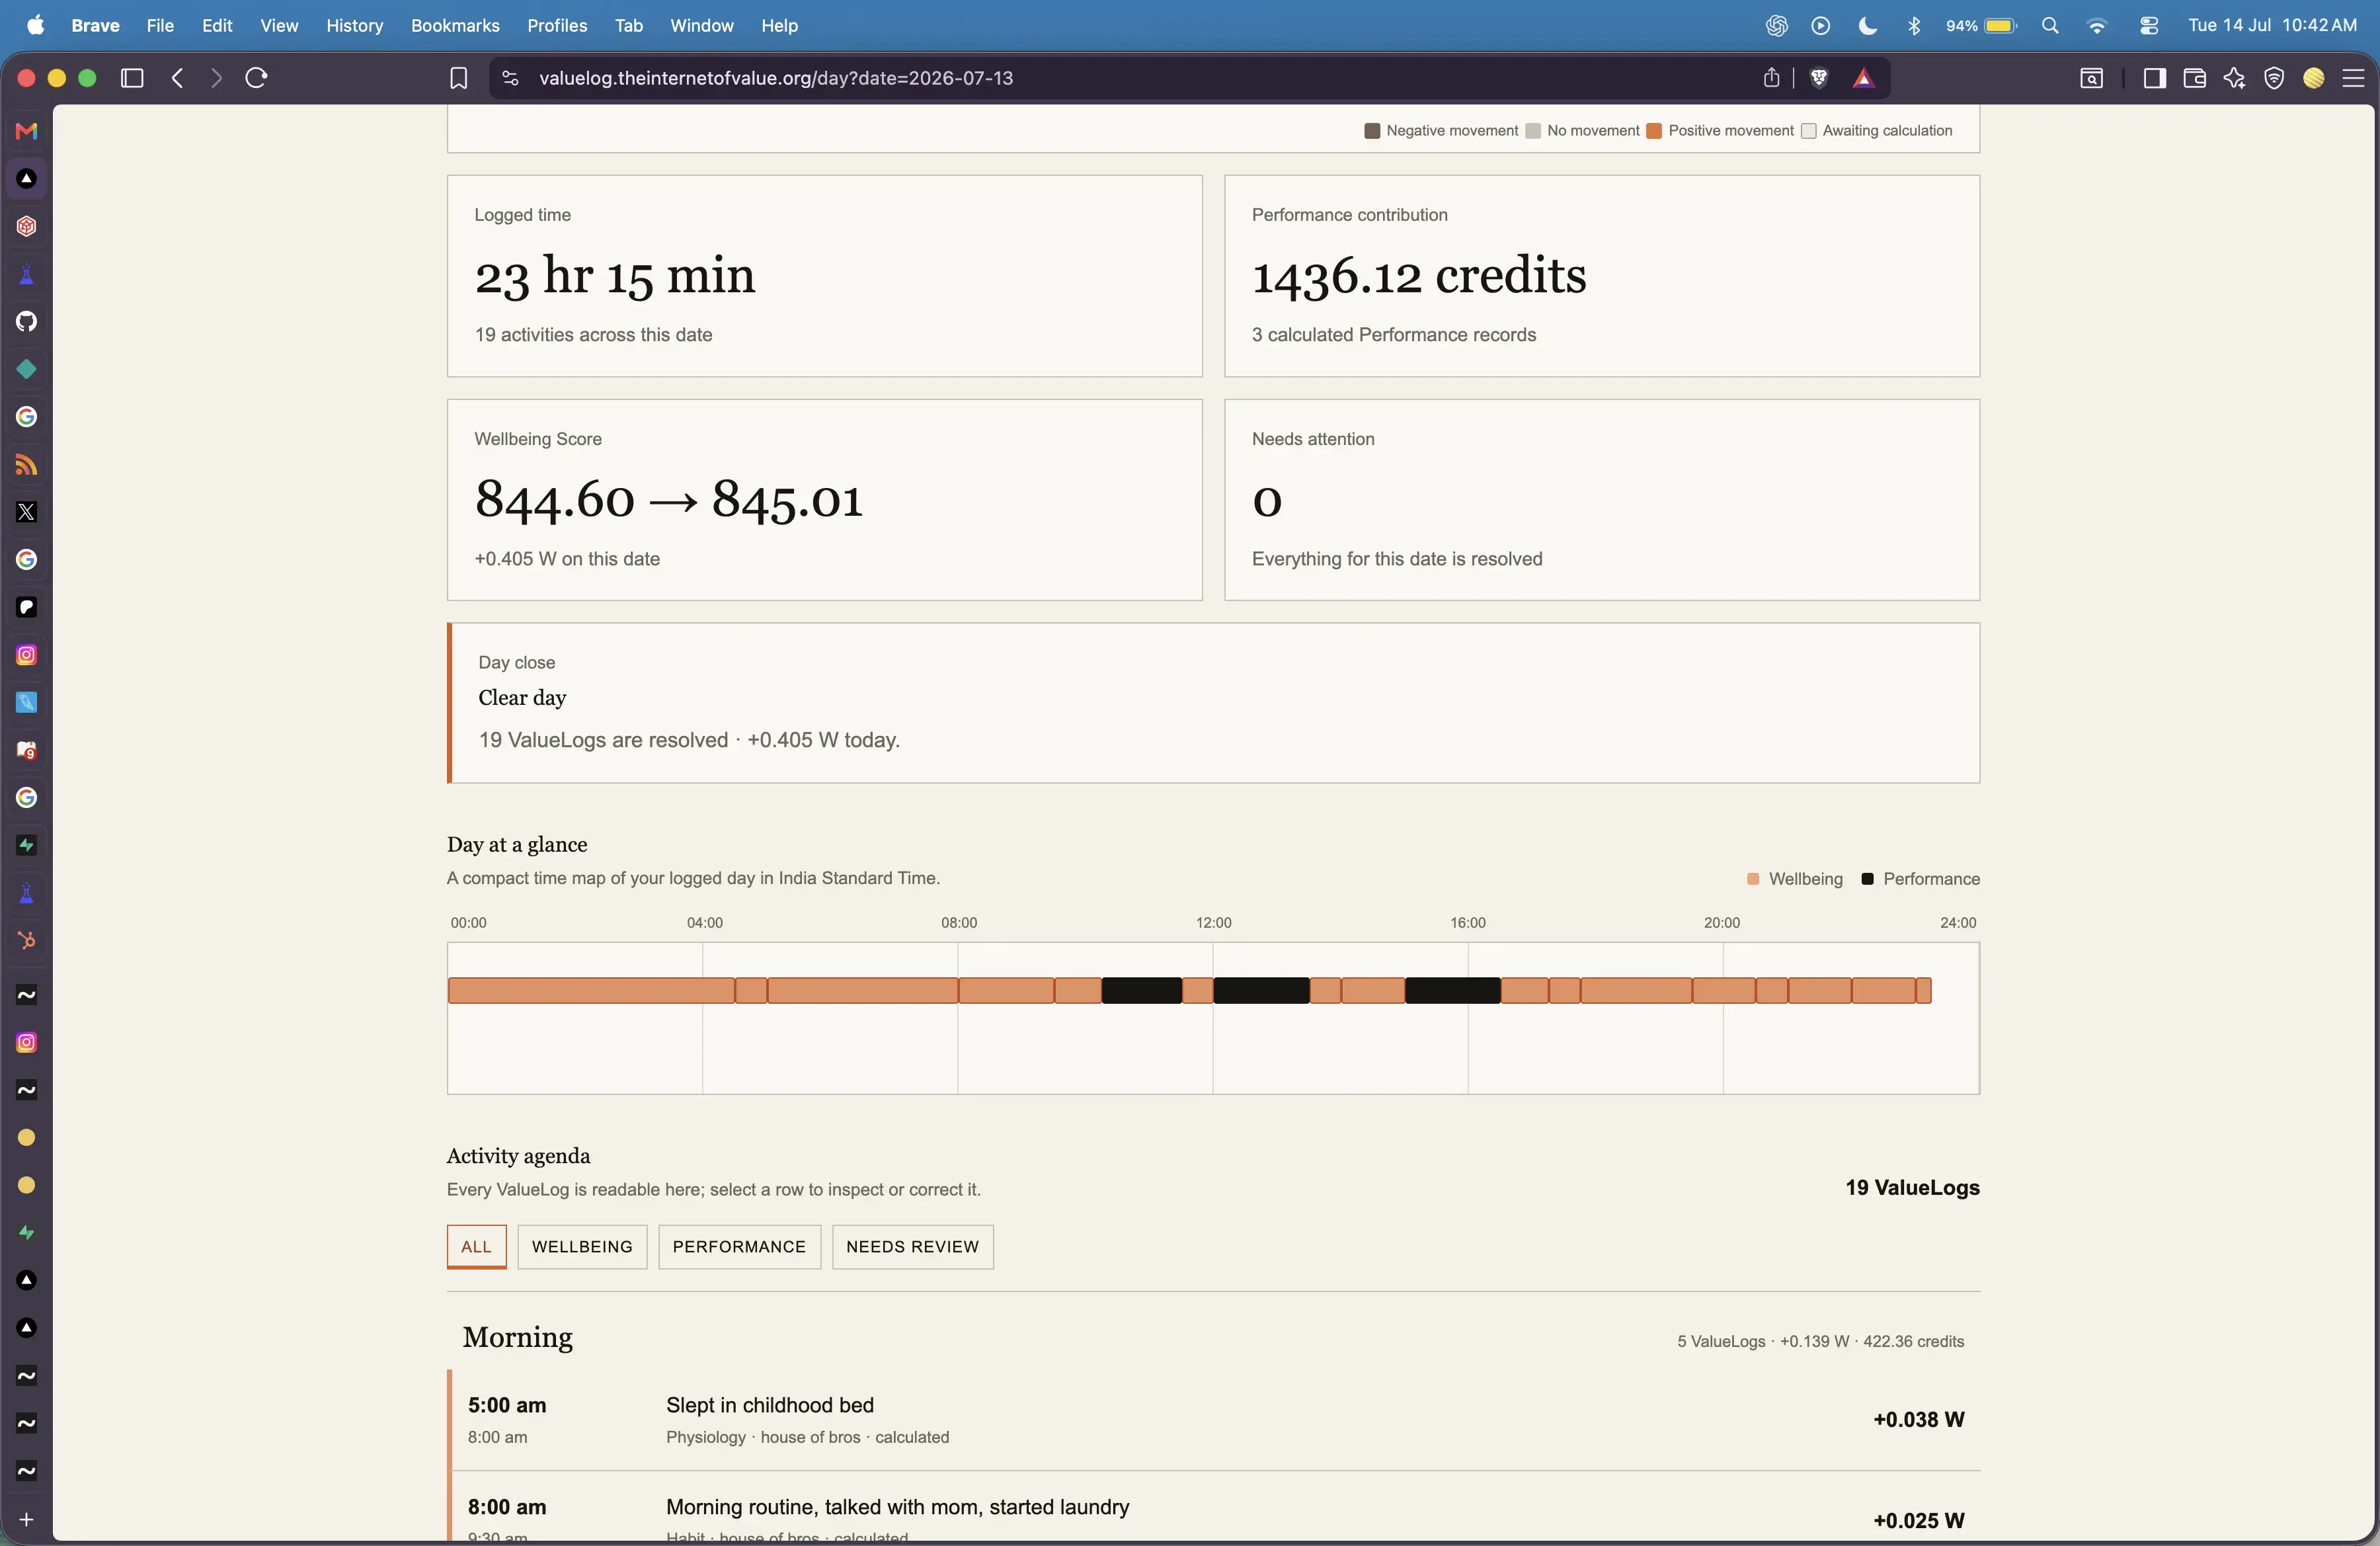Image resolution: width=2380 pixels, height=1546 pixels.
Task: Go back to the previous page
Action: tap(178, 78)
